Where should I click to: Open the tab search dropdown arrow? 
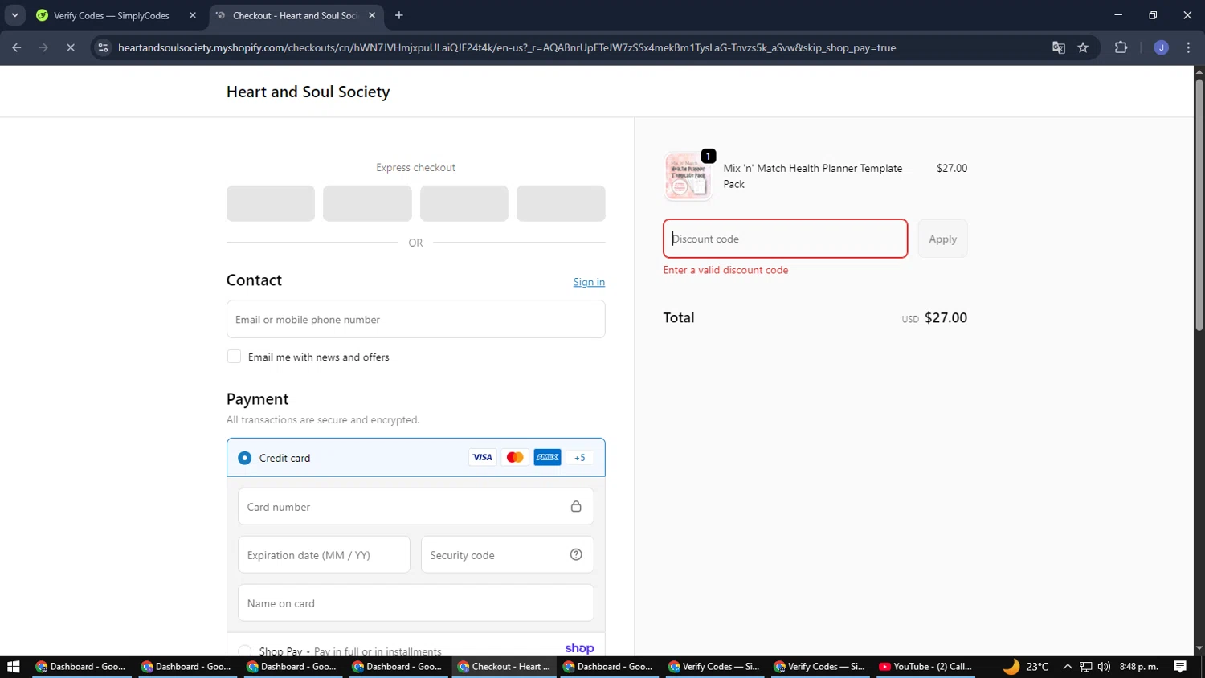point(14,15)
